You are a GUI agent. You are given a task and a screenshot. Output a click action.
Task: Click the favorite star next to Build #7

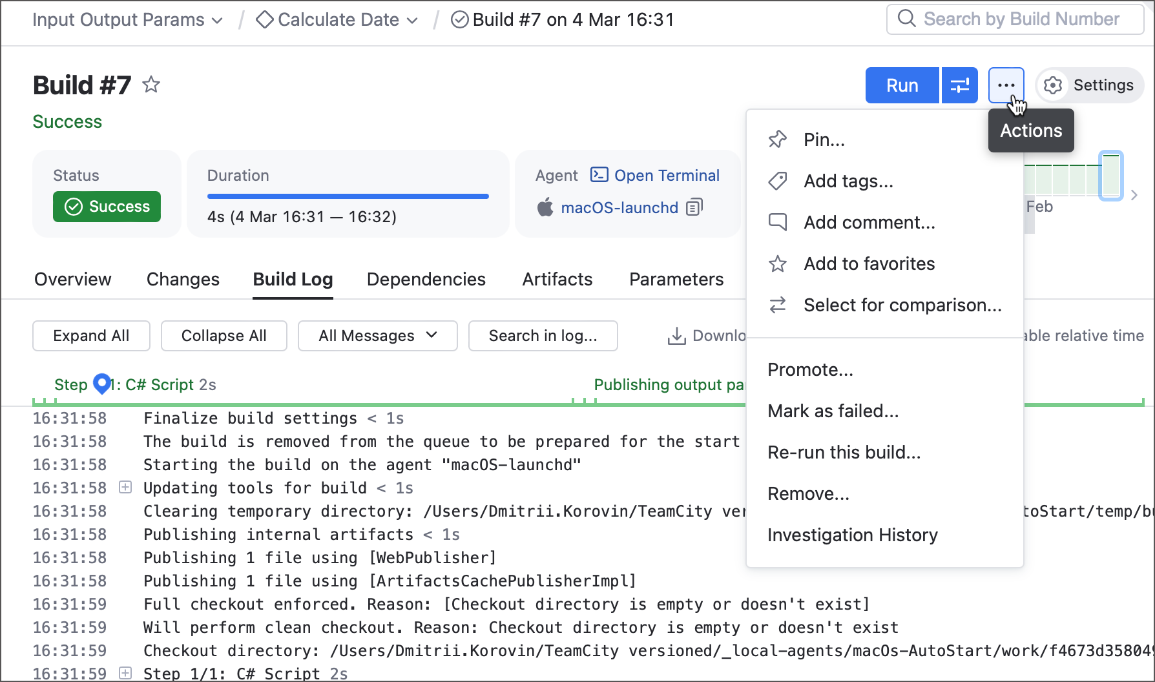point(151,85)
